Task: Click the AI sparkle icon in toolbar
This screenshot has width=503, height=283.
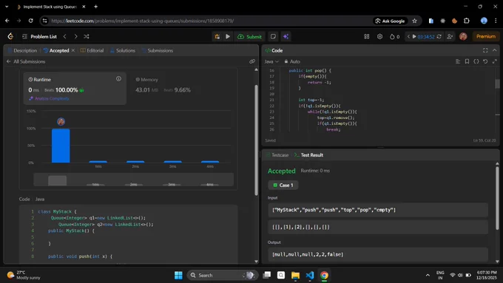Action: [x=286, y=36]
